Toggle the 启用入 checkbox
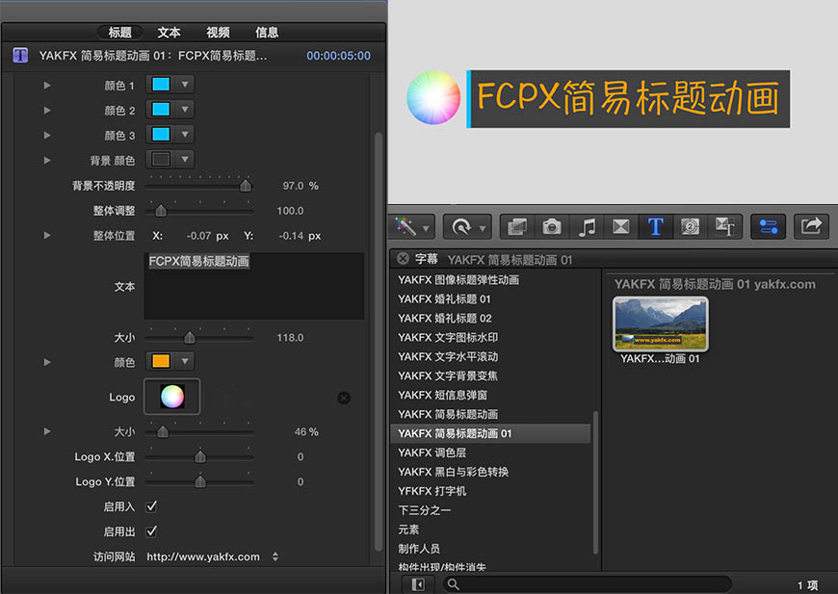The width and height of the screenshot is (838, 594). [x=152, y=505]
